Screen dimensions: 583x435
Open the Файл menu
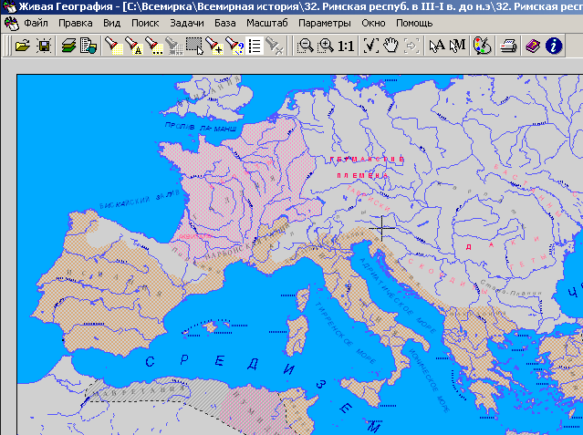pyautogui.click(x=37, y=22)
